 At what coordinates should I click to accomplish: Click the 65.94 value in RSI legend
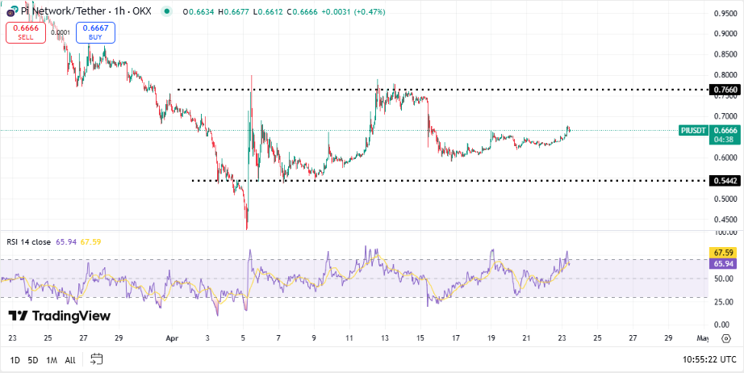(x=65, y=242)
